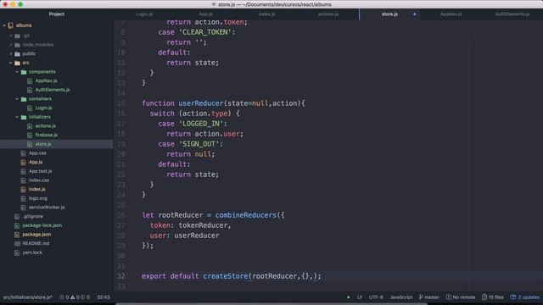
Task: Click the 'combineReducers' text in code
Action: pos(245,215)
